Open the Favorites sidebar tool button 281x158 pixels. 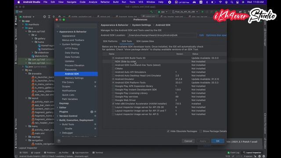16,124
